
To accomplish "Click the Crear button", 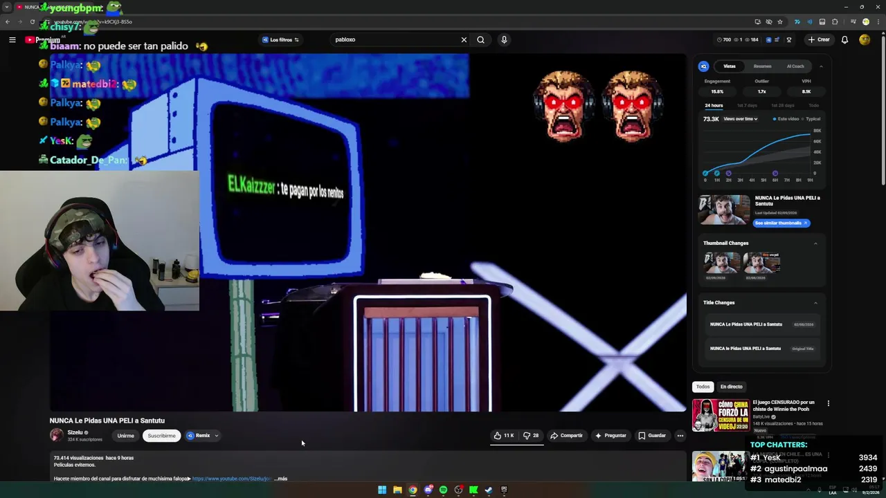I will click(x=818, y=39).
